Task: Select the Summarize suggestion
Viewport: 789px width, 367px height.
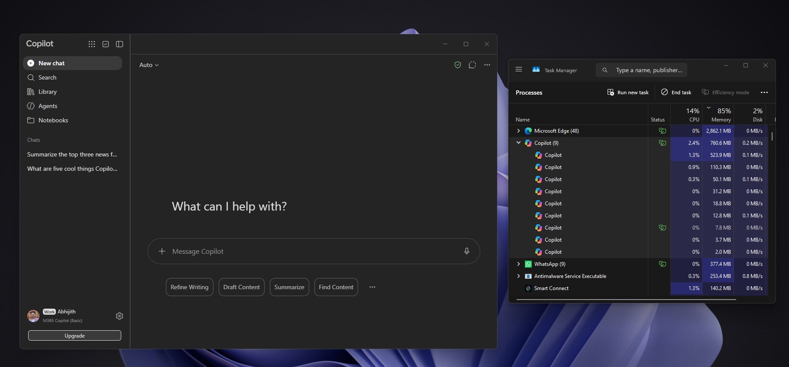Action: click(289, 287)
